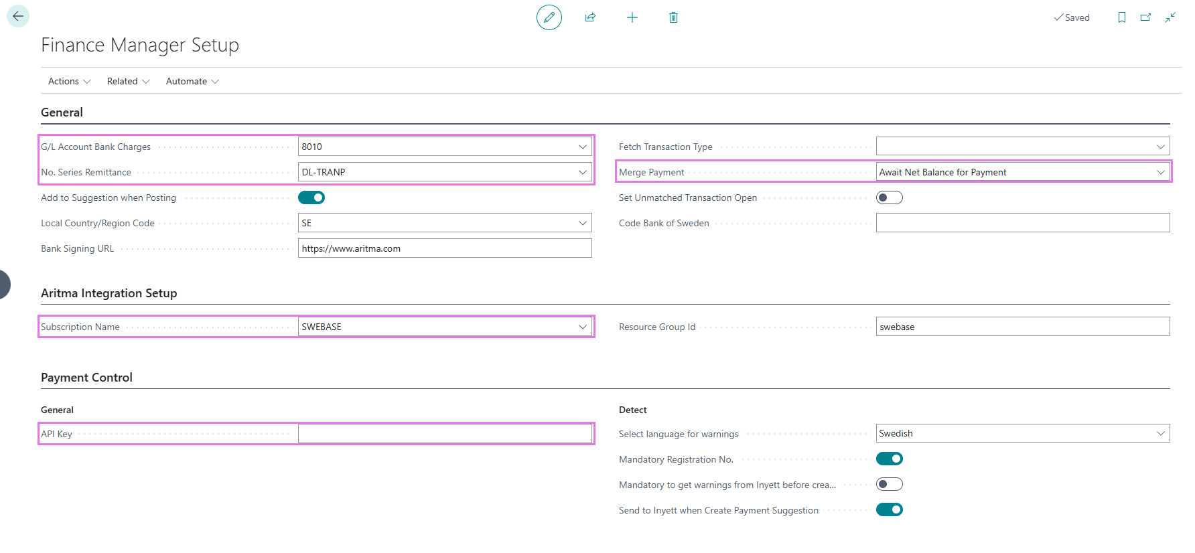Open the Actions menu
Screen dimensions: 1195x553
coord(70,81)
